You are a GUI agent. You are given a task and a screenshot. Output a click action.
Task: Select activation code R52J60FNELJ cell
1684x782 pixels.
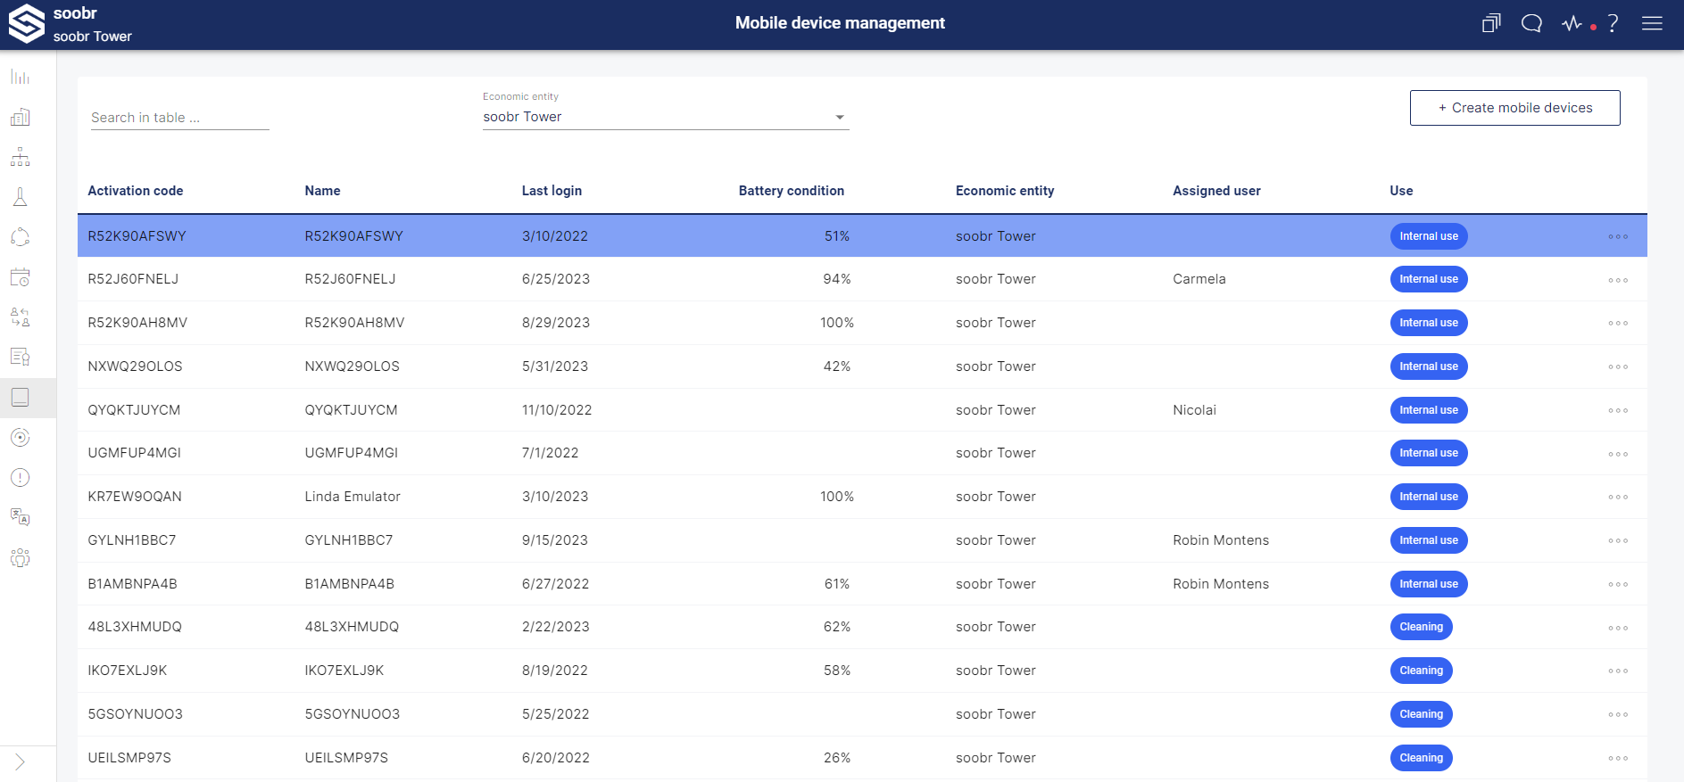point(133,279)
